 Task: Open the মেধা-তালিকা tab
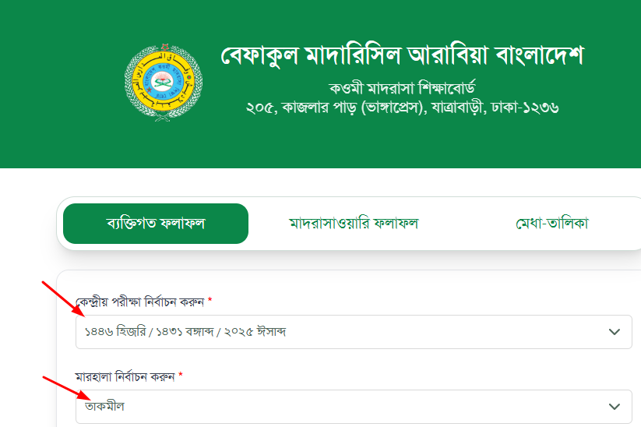coord(552,224)
